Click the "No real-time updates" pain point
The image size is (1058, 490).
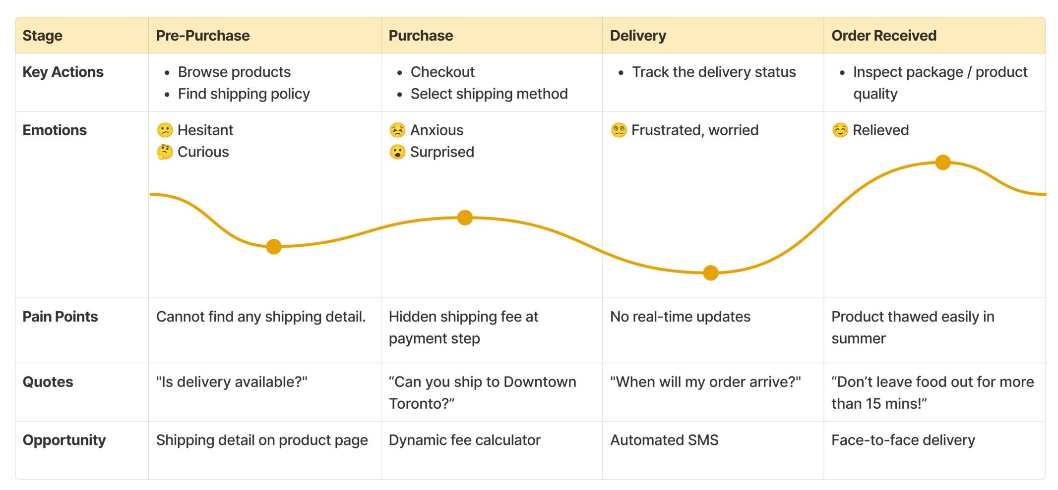click(x=680, y=317)
